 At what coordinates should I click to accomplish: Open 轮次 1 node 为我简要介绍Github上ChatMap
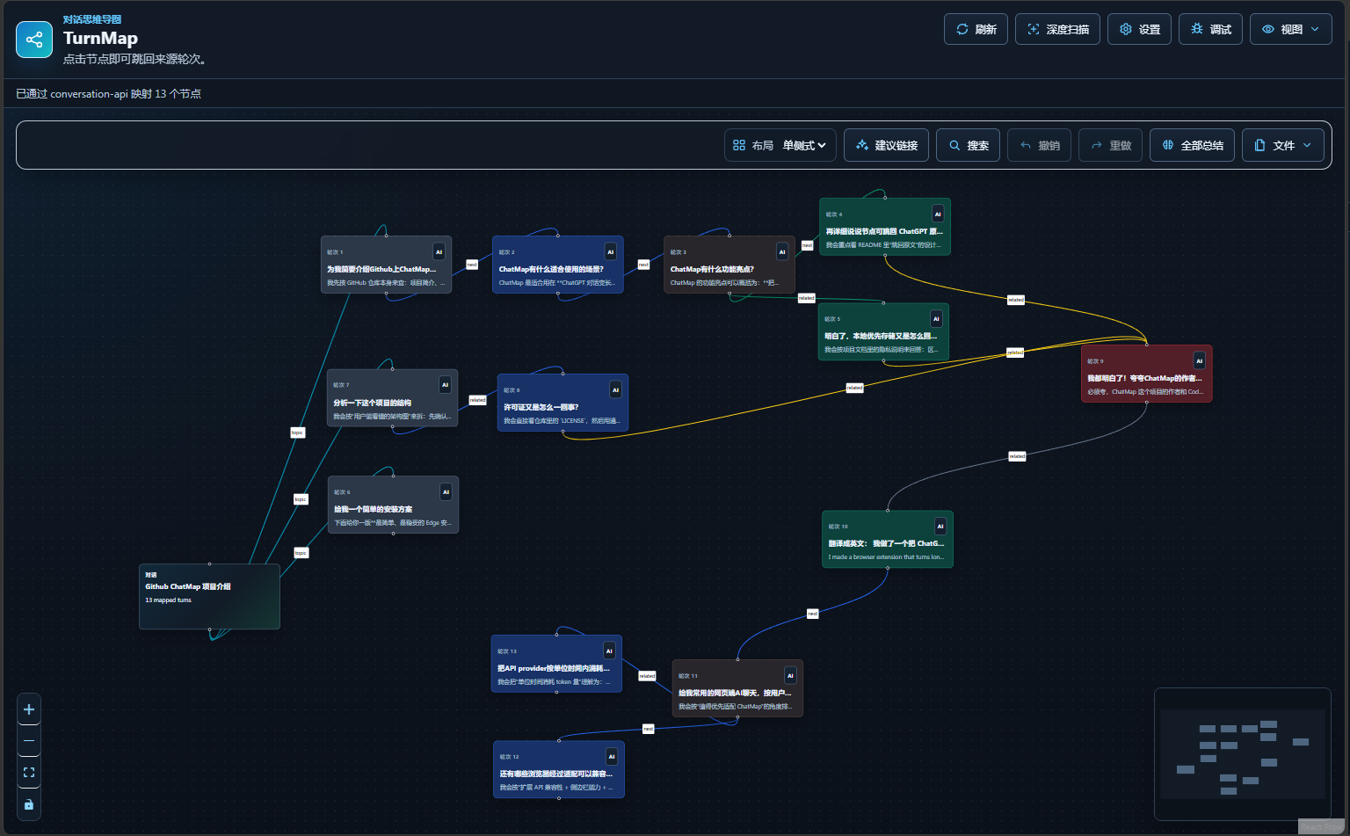pyautogui.click(x=386, y=265)
